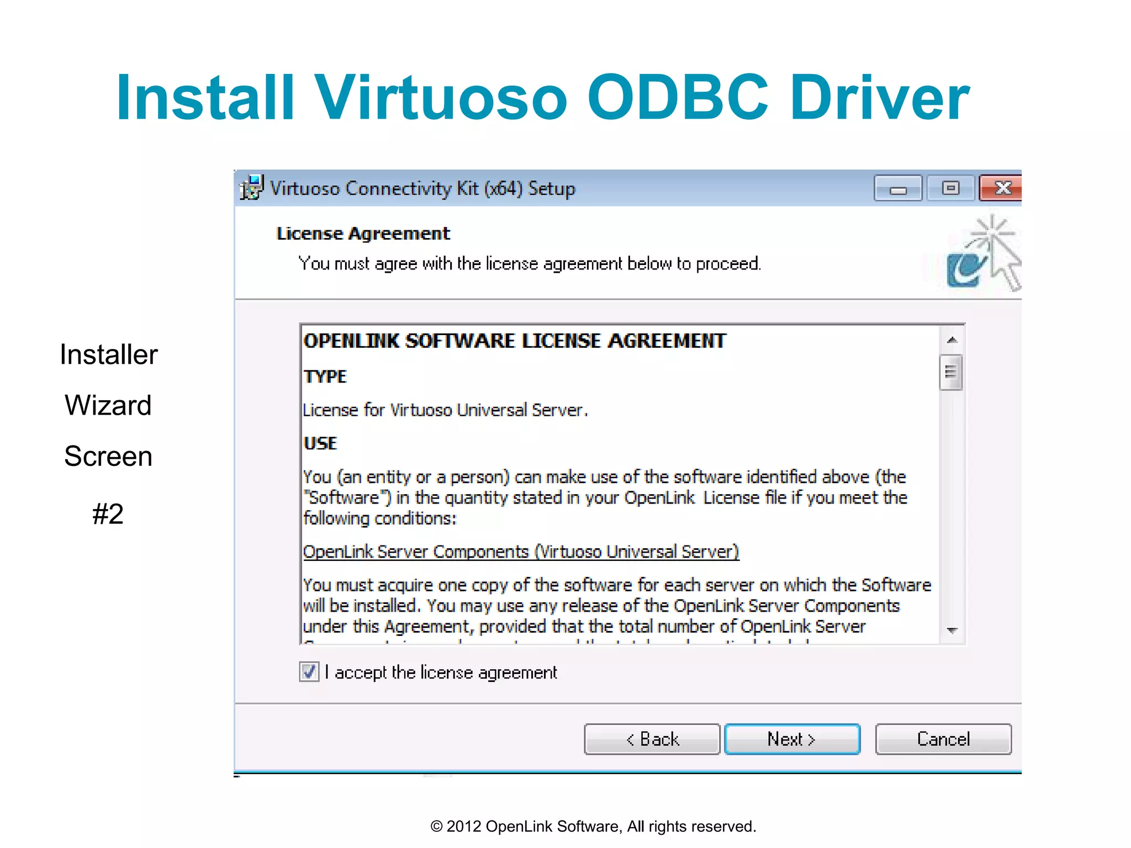Cancel the setup wizard
Viewport: 1131px width, 848px height.
click(x=943, y=739)
